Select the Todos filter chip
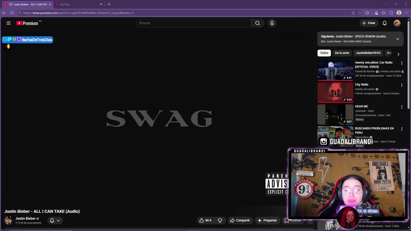The width and height of the screenshot is (411, 231). point(324,53)
